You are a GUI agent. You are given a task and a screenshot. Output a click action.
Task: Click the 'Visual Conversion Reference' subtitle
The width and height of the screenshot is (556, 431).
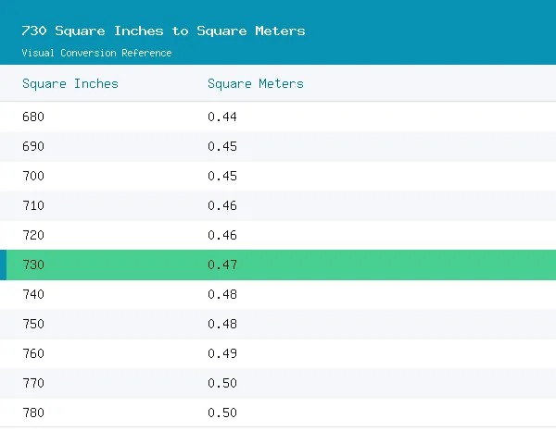click(96, 53)
